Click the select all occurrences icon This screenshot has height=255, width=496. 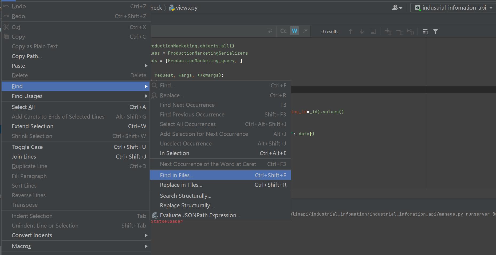(x=373, y=31)
